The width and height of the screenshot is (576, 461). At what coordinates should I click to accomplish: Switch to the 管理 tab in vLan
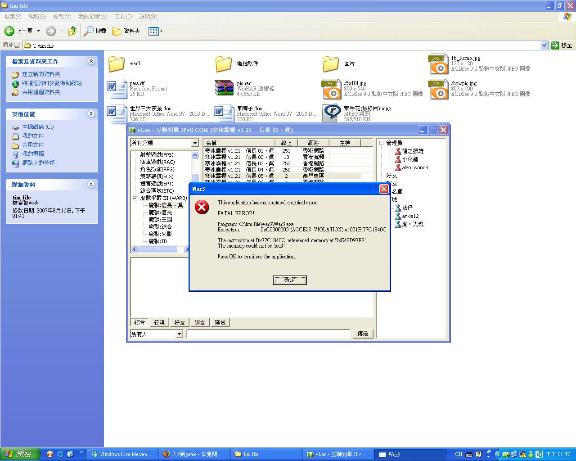tap(159, 323)
